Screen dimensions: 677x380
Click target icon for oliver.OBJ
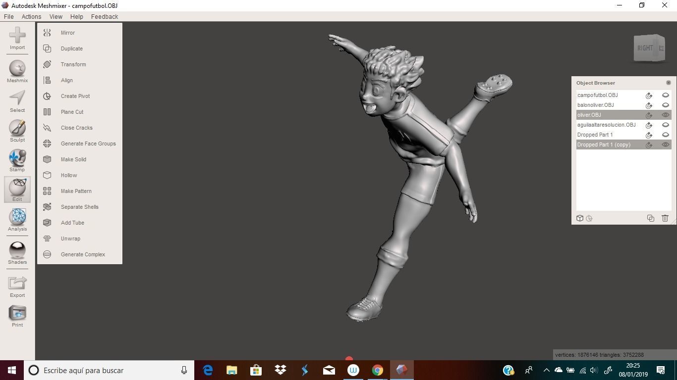pos(649,115)
